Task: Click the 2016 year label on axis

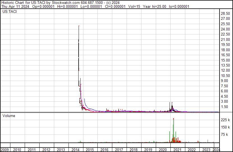Action: point(104,150)
